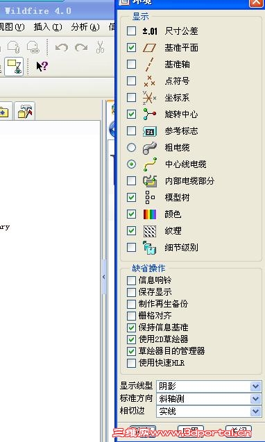Enable the 基准轴 checkbox

point(131,65)
